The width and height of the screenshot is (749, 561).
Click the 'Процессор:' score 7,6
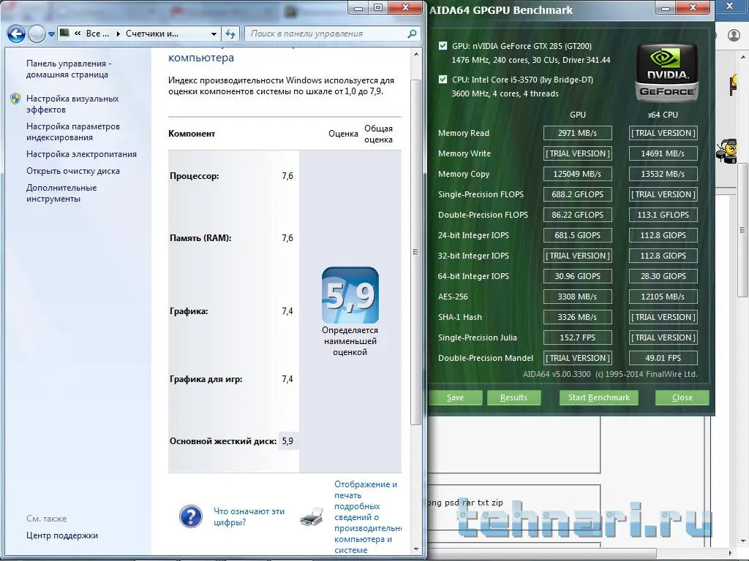coord(287,176)
